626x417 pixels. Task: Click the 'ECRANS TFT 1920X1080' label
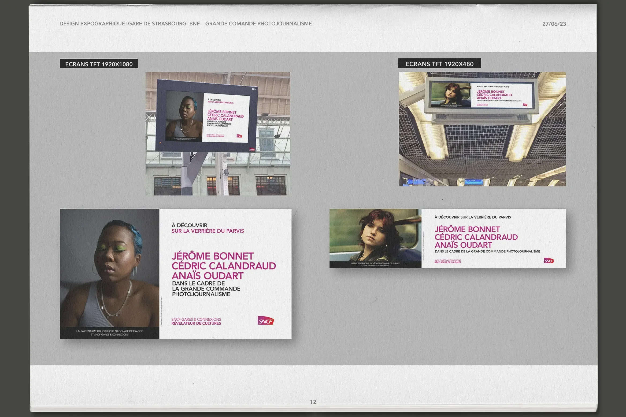click(99, 64)
